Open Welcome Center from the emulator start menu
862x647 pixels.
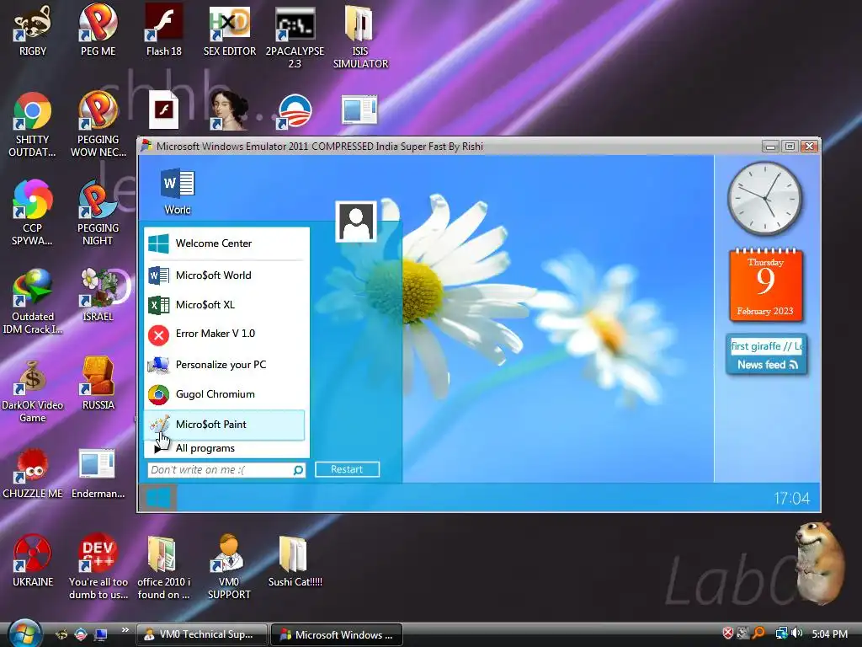(224, 243)
